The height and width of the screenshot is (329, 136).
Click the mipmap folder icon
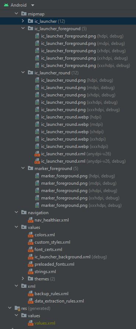24,14
